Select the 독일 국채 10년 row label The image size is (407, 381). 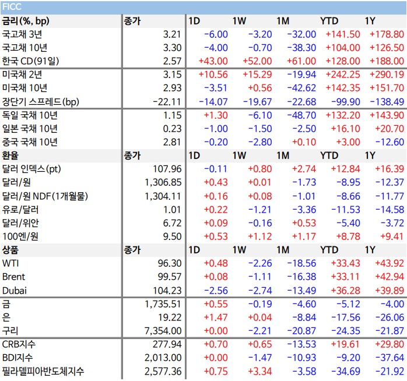[x=30, y=115]
